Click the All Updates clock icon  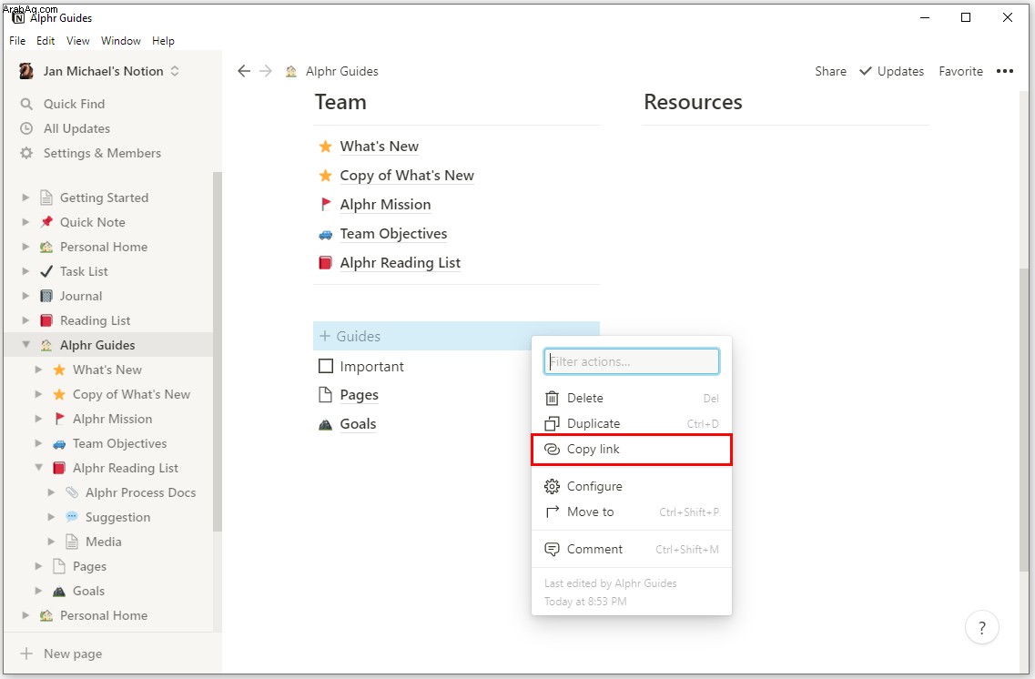pos(26,128)
